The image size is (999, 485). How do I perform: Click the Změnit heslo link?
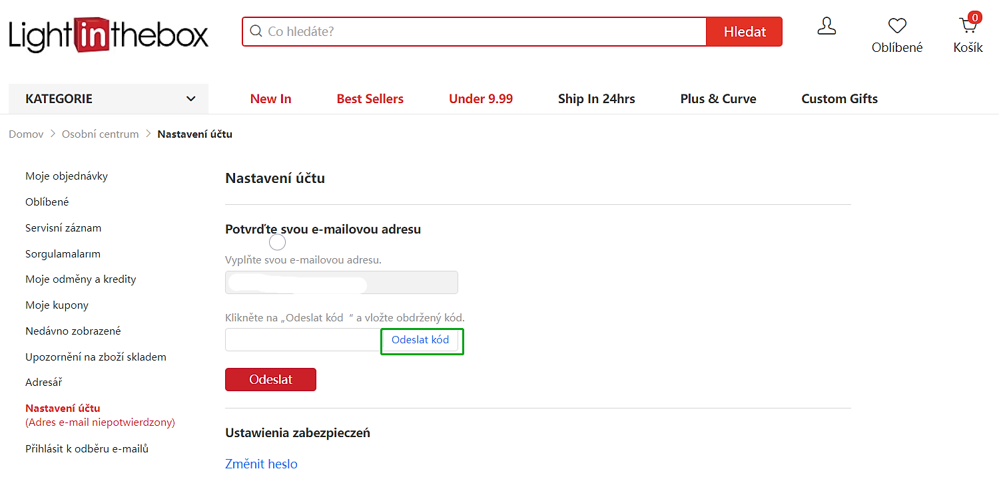261,464
